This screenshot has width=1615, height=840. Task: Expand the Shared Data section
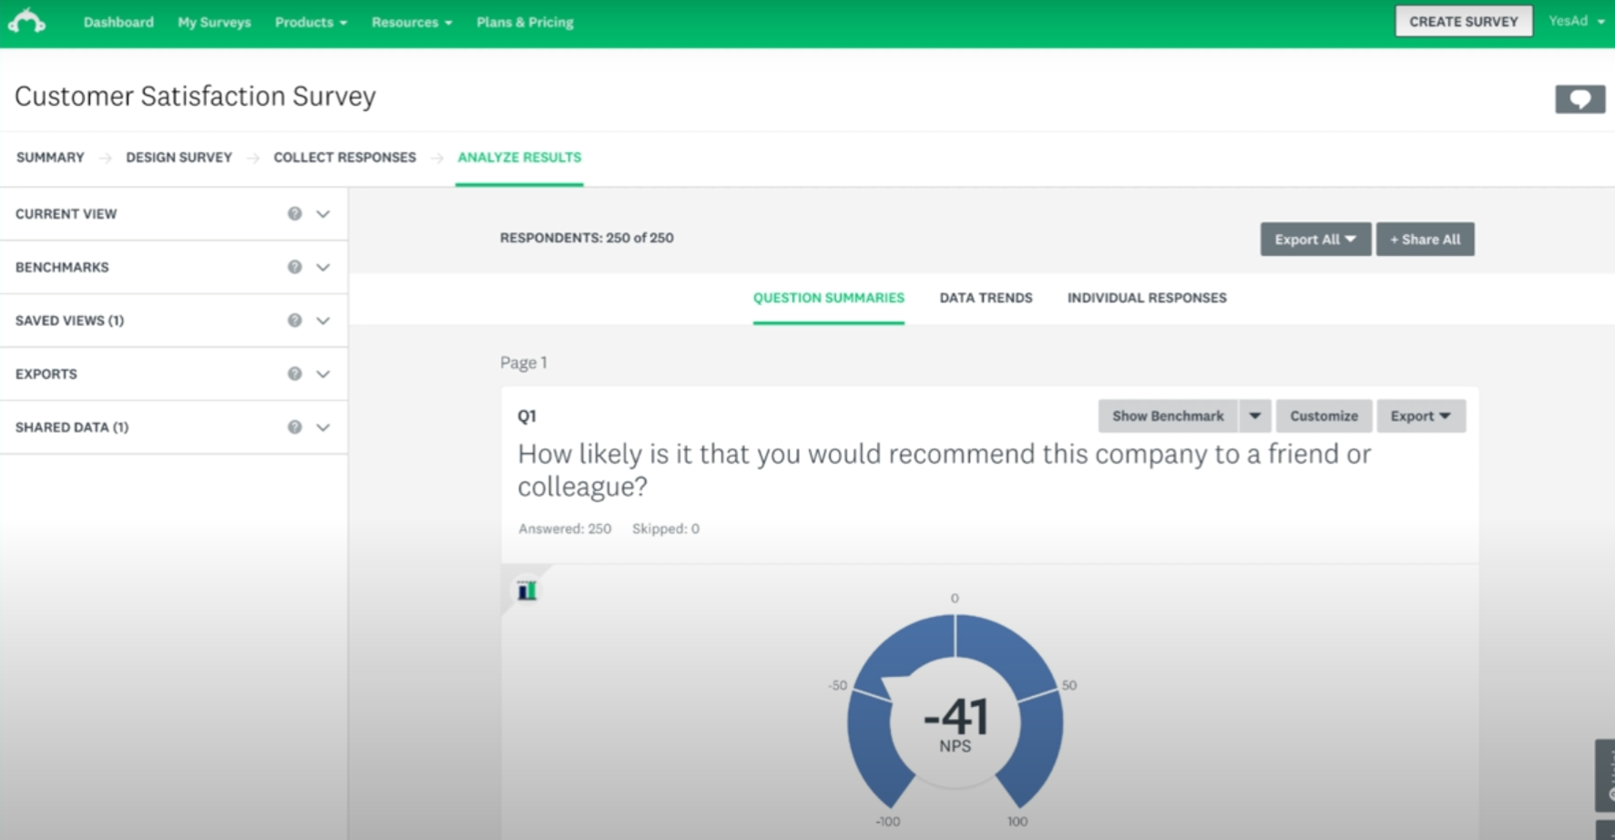322,426
